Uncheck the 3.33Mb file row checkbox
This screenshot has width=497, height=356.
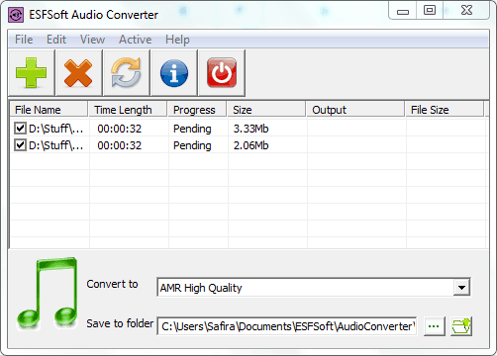[20, 128]
